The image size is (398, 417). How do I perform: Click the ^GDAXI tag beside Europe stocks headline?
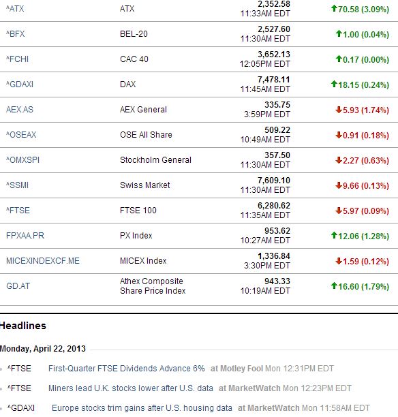click(x=21, y=408)
